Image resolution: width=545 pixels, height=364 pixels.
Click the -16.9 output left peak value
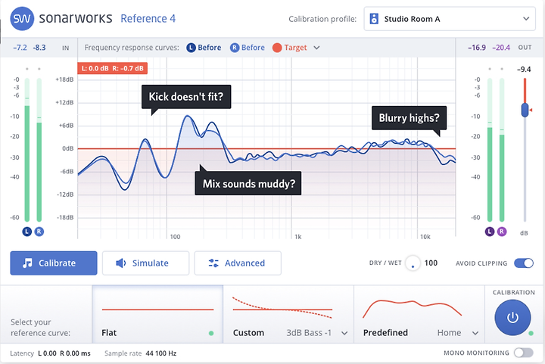tap(477, 48)
